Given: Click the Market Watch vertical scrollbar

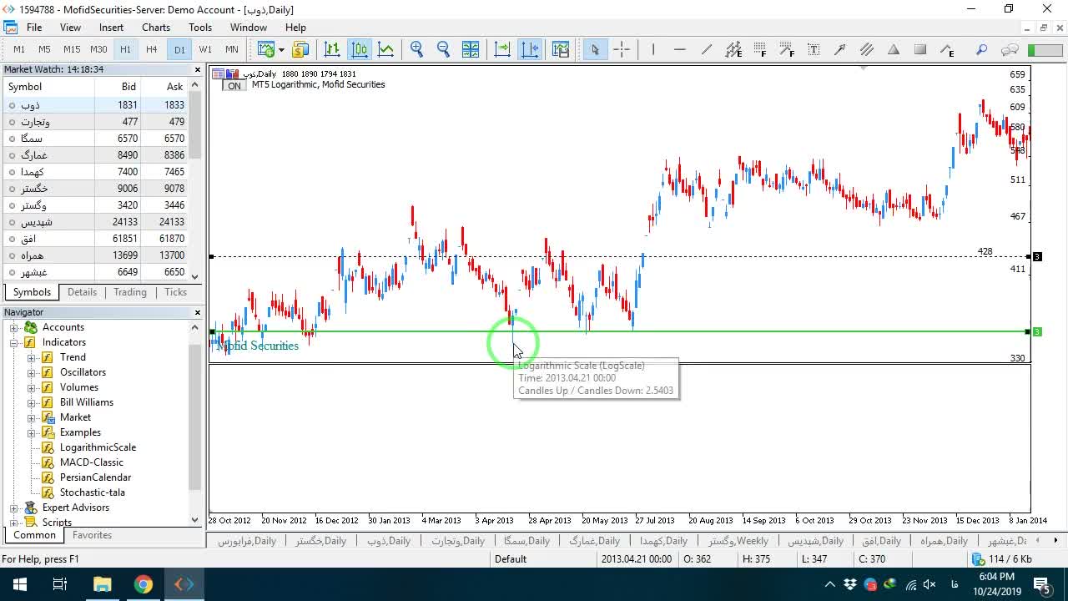Looking at the screenshot, I should point(195,125).
